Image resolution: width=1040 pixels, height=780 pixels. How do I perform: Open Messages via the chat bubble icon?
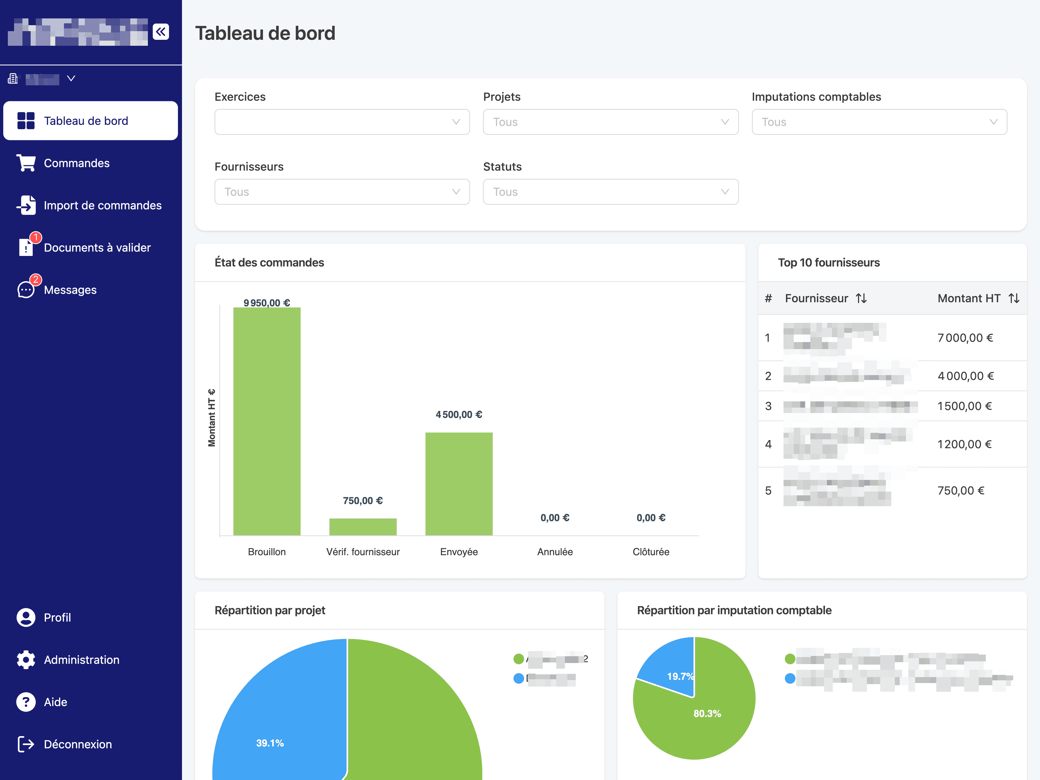point(26,290)
